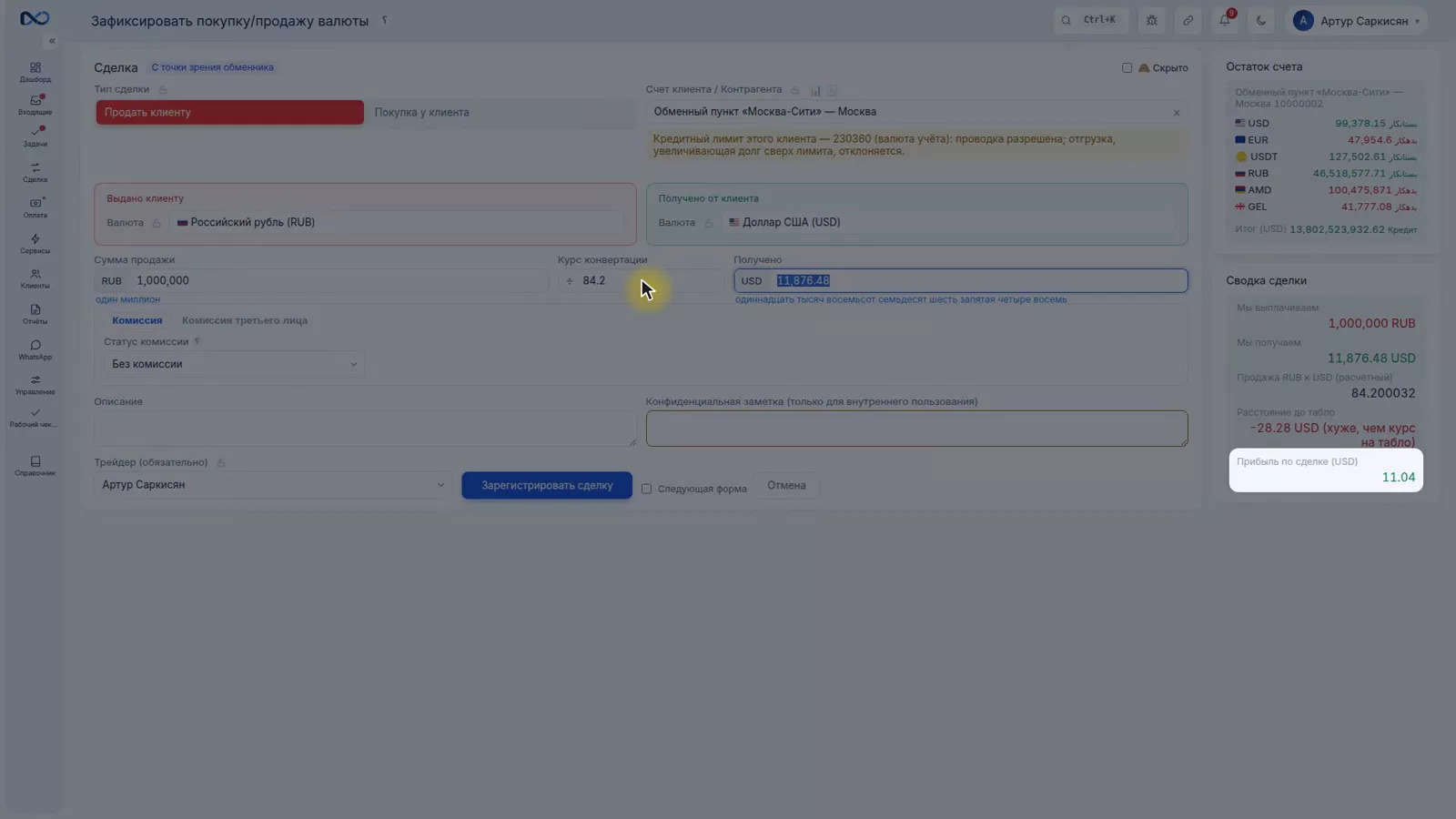Viewport: 1456px width, 819px height.
Task: Open the Трейдер dropdown
Action: coord(272,485)
